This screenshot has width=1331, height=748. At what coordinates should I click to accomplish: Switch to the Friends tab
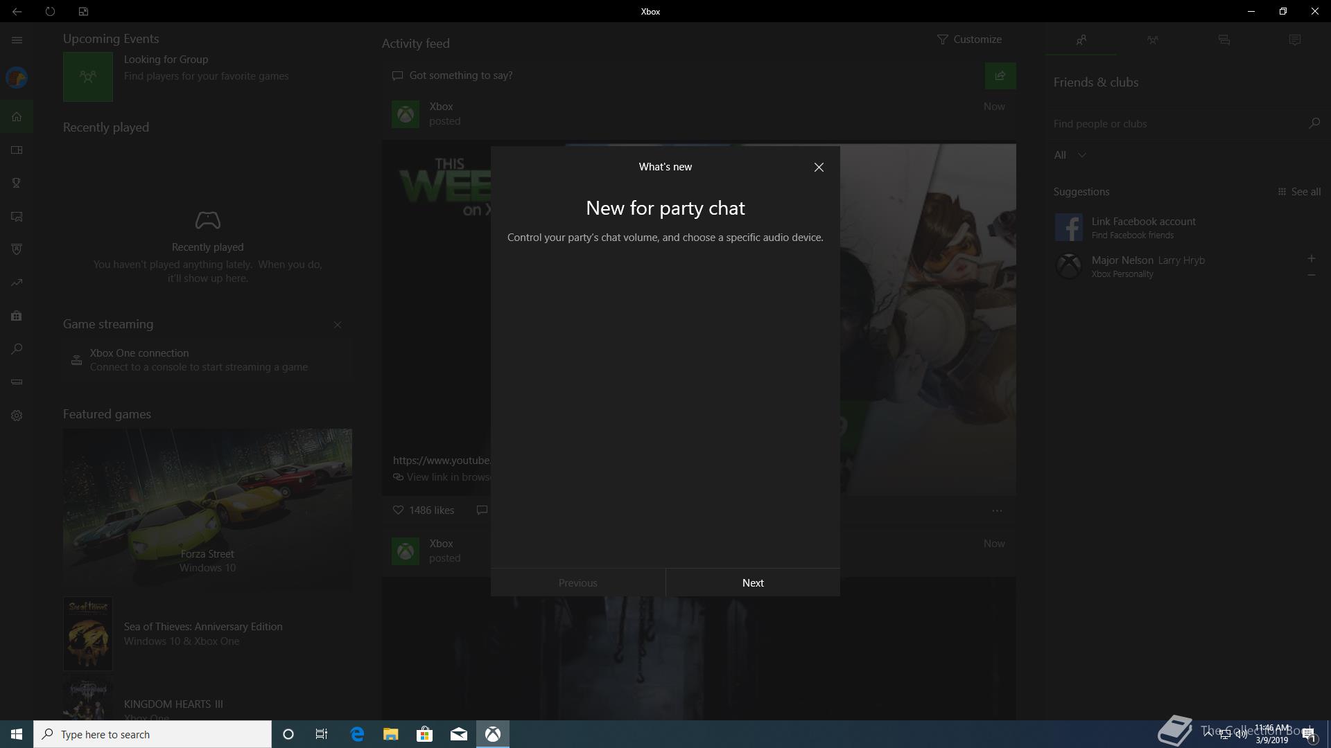coord(1081,40)
